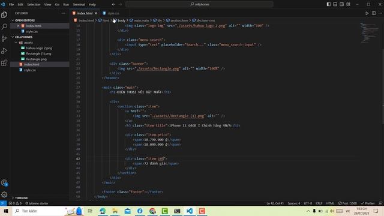The height and width of the screenshot is (216, 384).
Task: Open style.css under CELLPHONES folder
Action: click(x=29, y=70)
